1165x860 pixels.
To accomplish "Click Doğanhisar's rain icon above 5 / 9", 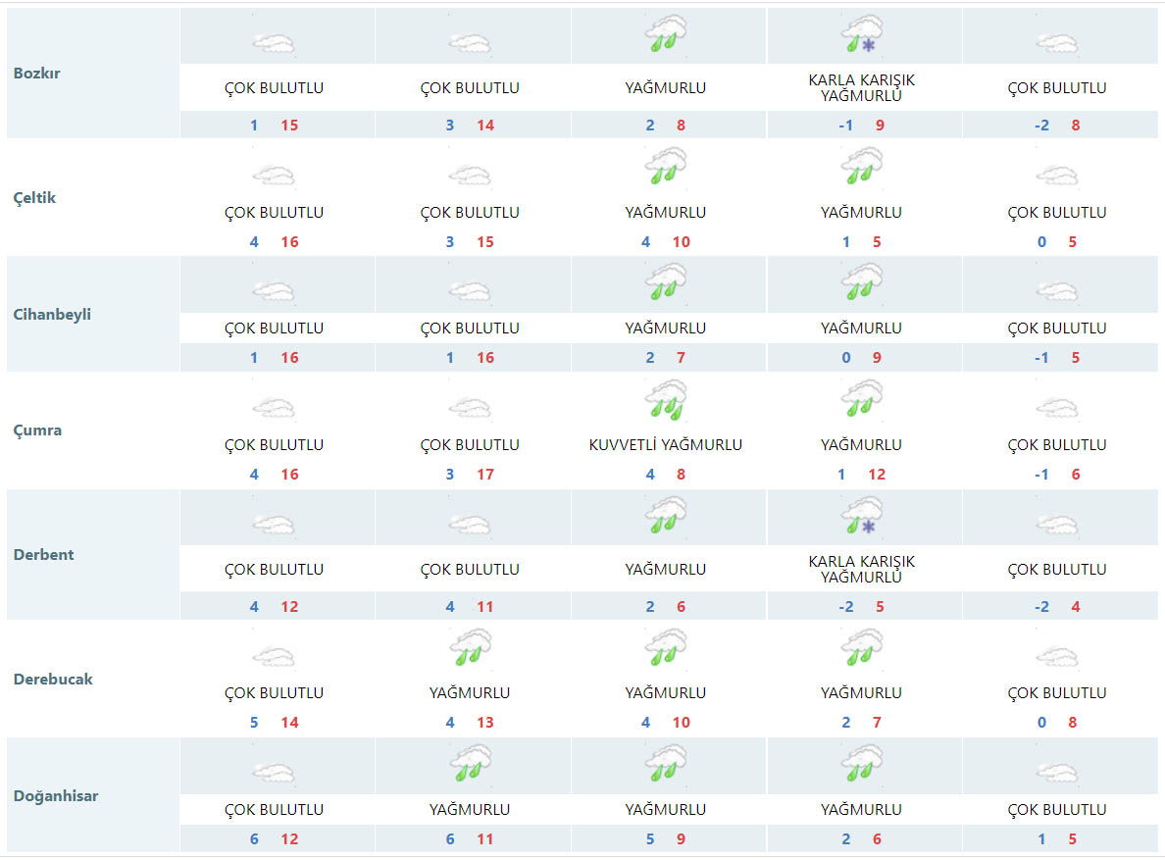I will tap(665, 764).
